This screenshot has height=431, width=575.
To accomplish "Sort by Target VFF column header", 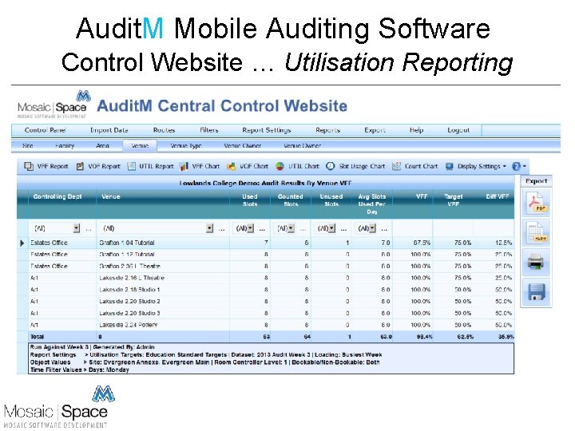I will pyautogui.click(x=454, y=200).
